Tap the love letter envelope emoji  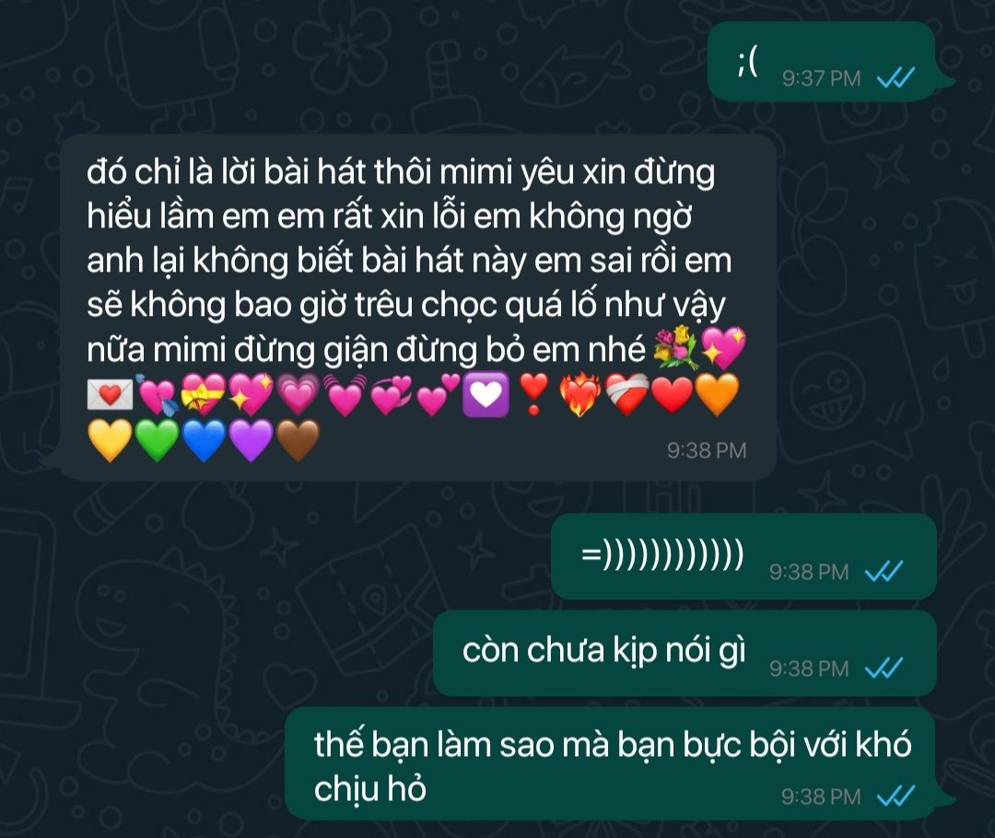[x=110, y=394]
